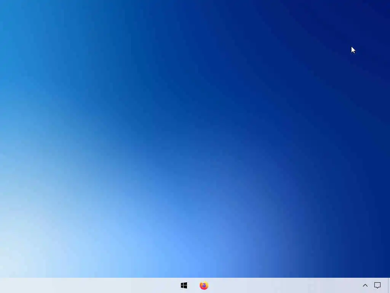This screenshot has width=390, height=293.
Task: Expand hidden system tray icons chevron
Action: point(365,285)
